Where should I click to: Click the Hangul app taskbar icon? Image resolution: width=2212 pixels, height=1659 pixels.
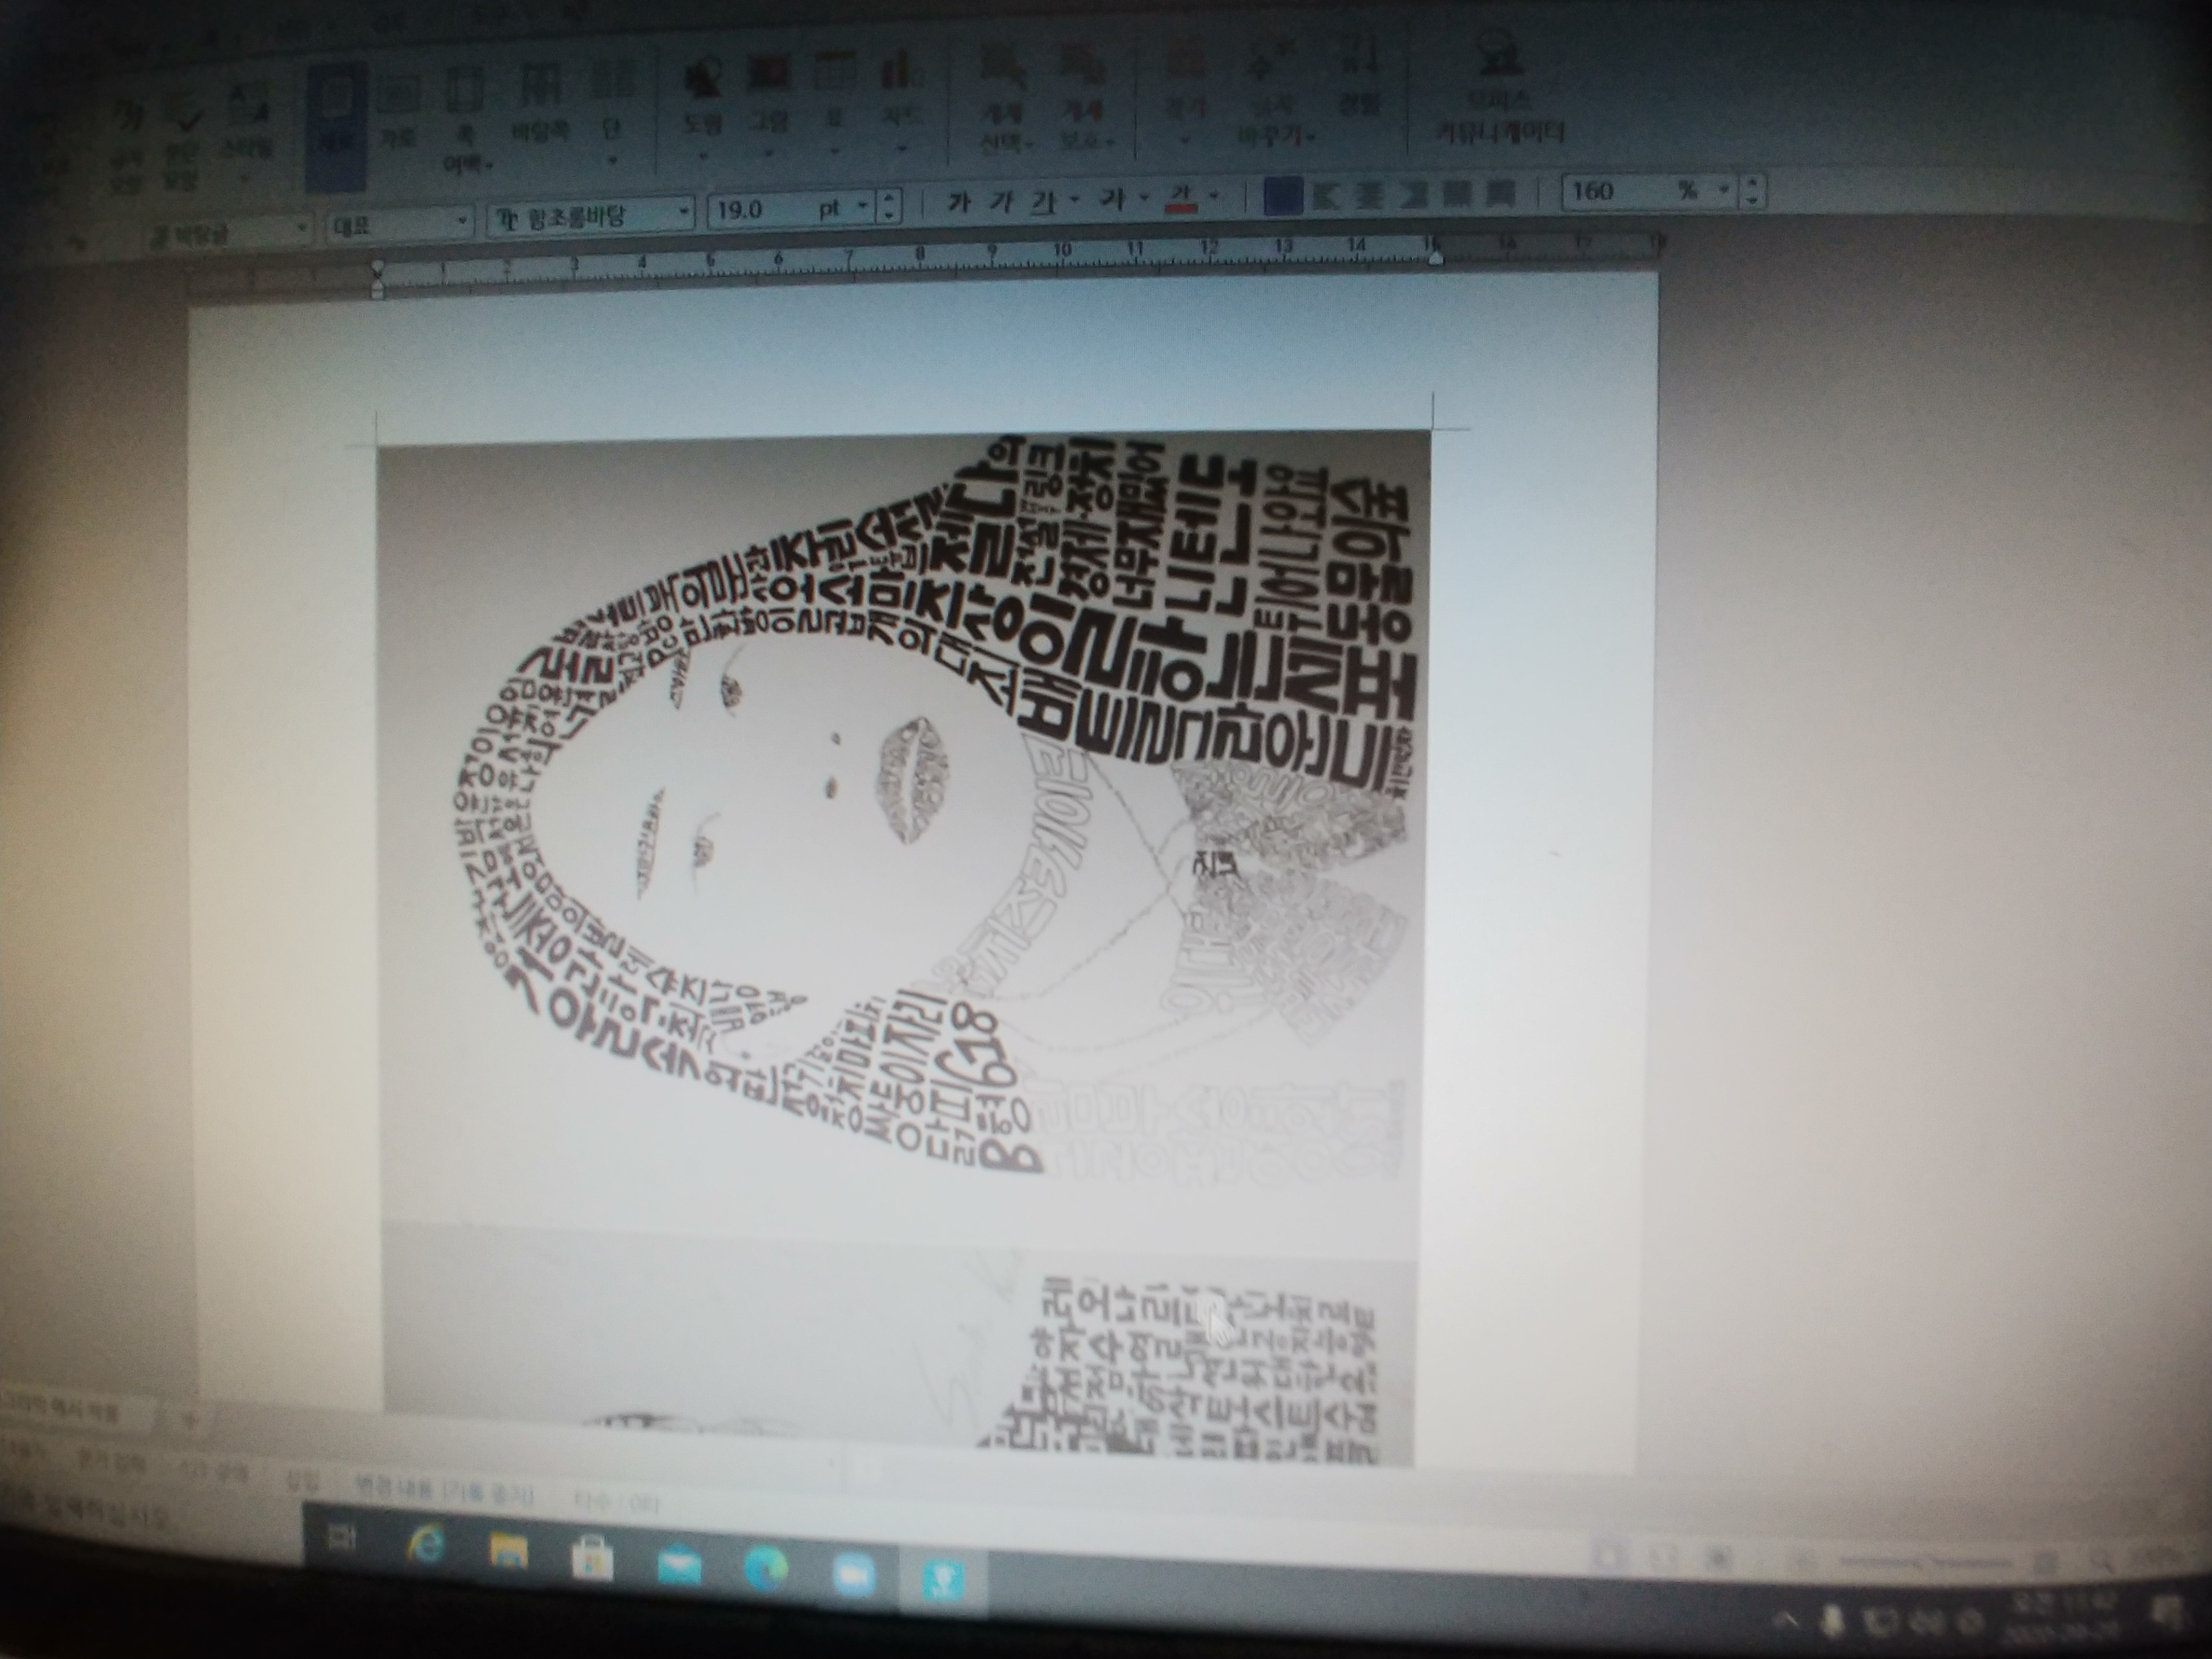coord(944,1582)
